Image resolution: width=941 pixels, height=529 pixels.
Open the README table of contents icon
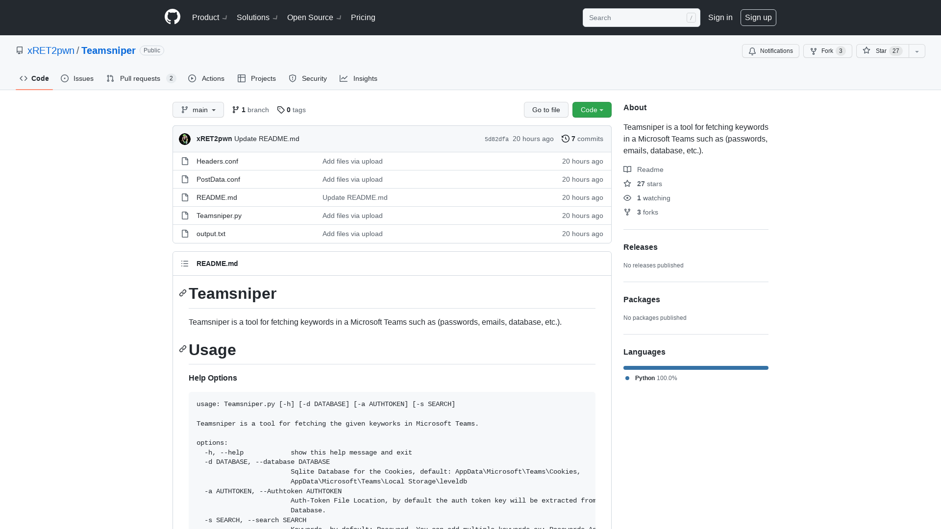pyautogui.click(x=185, y=264)
